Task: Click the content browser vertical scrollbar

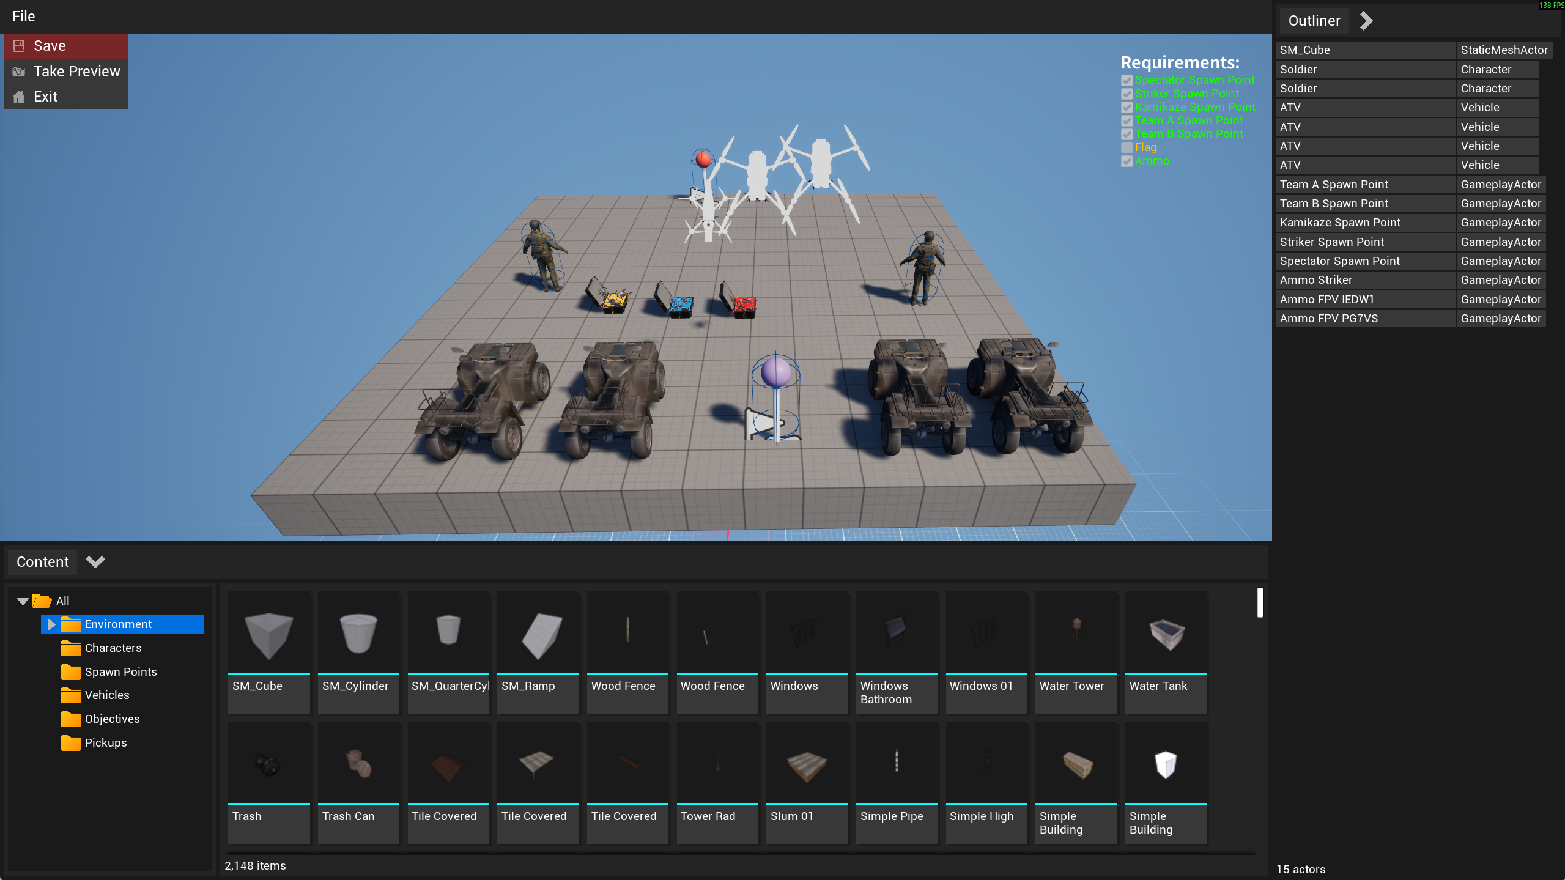Action: point(1260,603)
